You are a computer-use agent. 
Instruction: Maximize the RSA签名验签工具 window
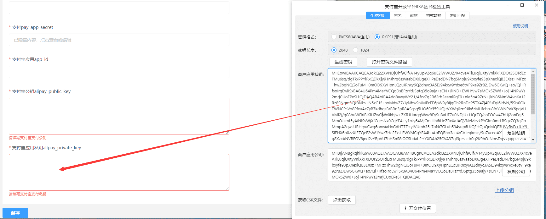(522, 5)
